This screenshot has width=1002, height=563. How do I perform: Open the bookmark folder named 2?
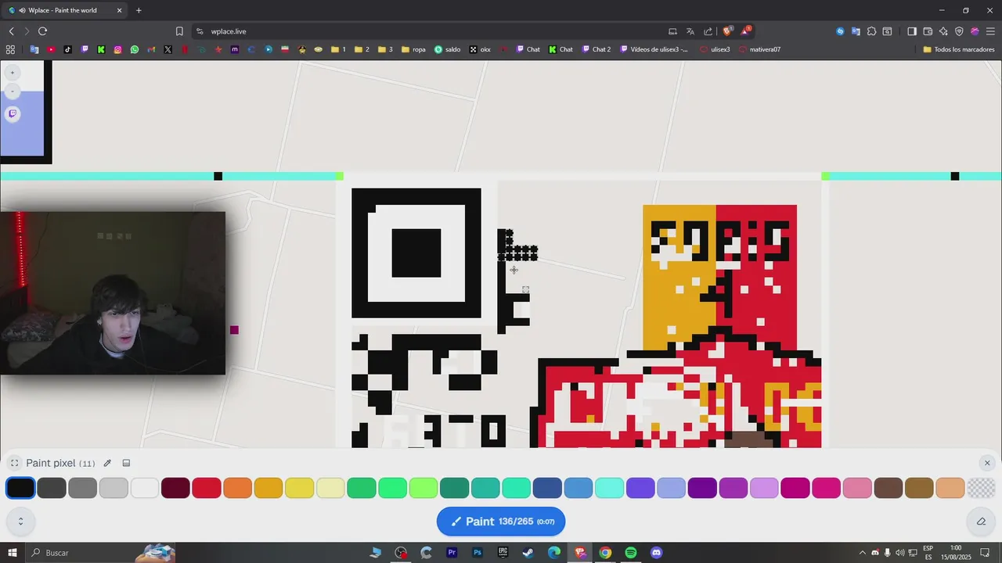point(362,49)
